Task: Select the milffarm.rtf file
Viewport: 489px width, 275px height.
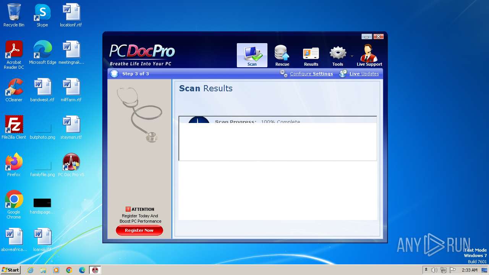Action: (x=71, y=90)
